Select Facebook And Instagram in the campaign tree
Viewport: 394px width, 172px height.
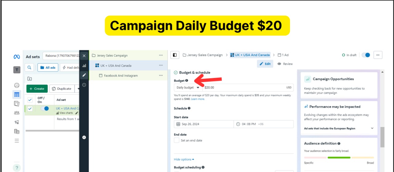click(121, 76)
